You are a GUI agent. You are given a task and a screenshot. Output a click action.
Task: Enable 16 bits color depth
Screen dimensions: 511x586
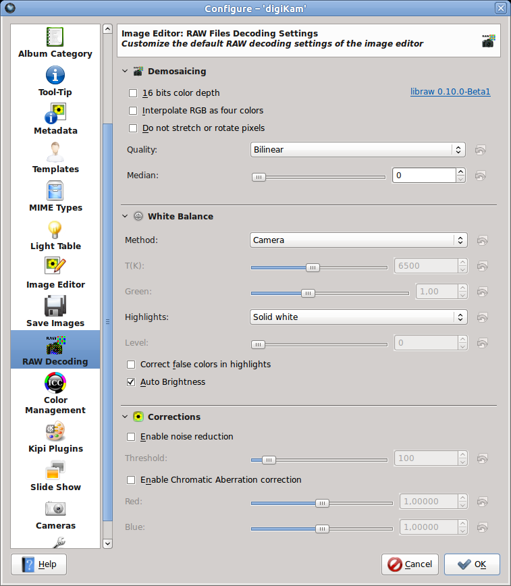coord(133,93)
